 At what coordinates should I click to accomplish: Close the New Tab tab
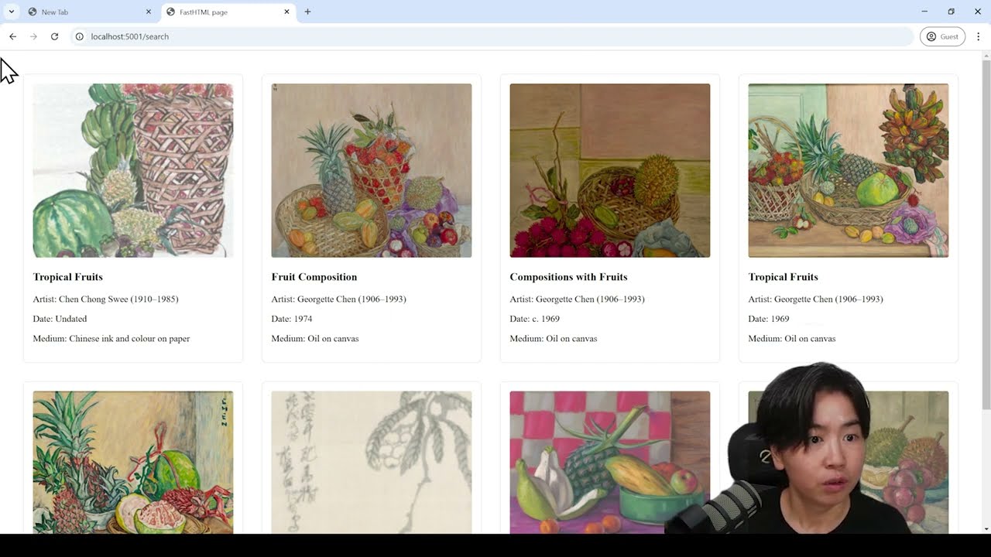[149, 12]
